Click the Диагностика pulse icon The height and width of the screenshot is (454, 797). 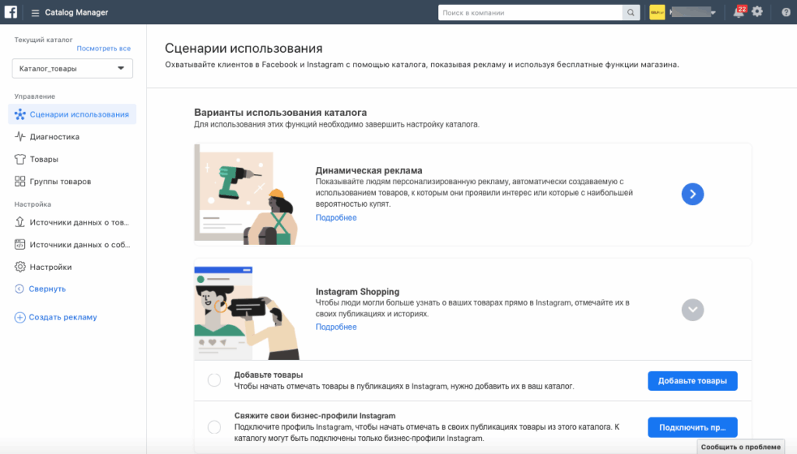tap(19, 137)
